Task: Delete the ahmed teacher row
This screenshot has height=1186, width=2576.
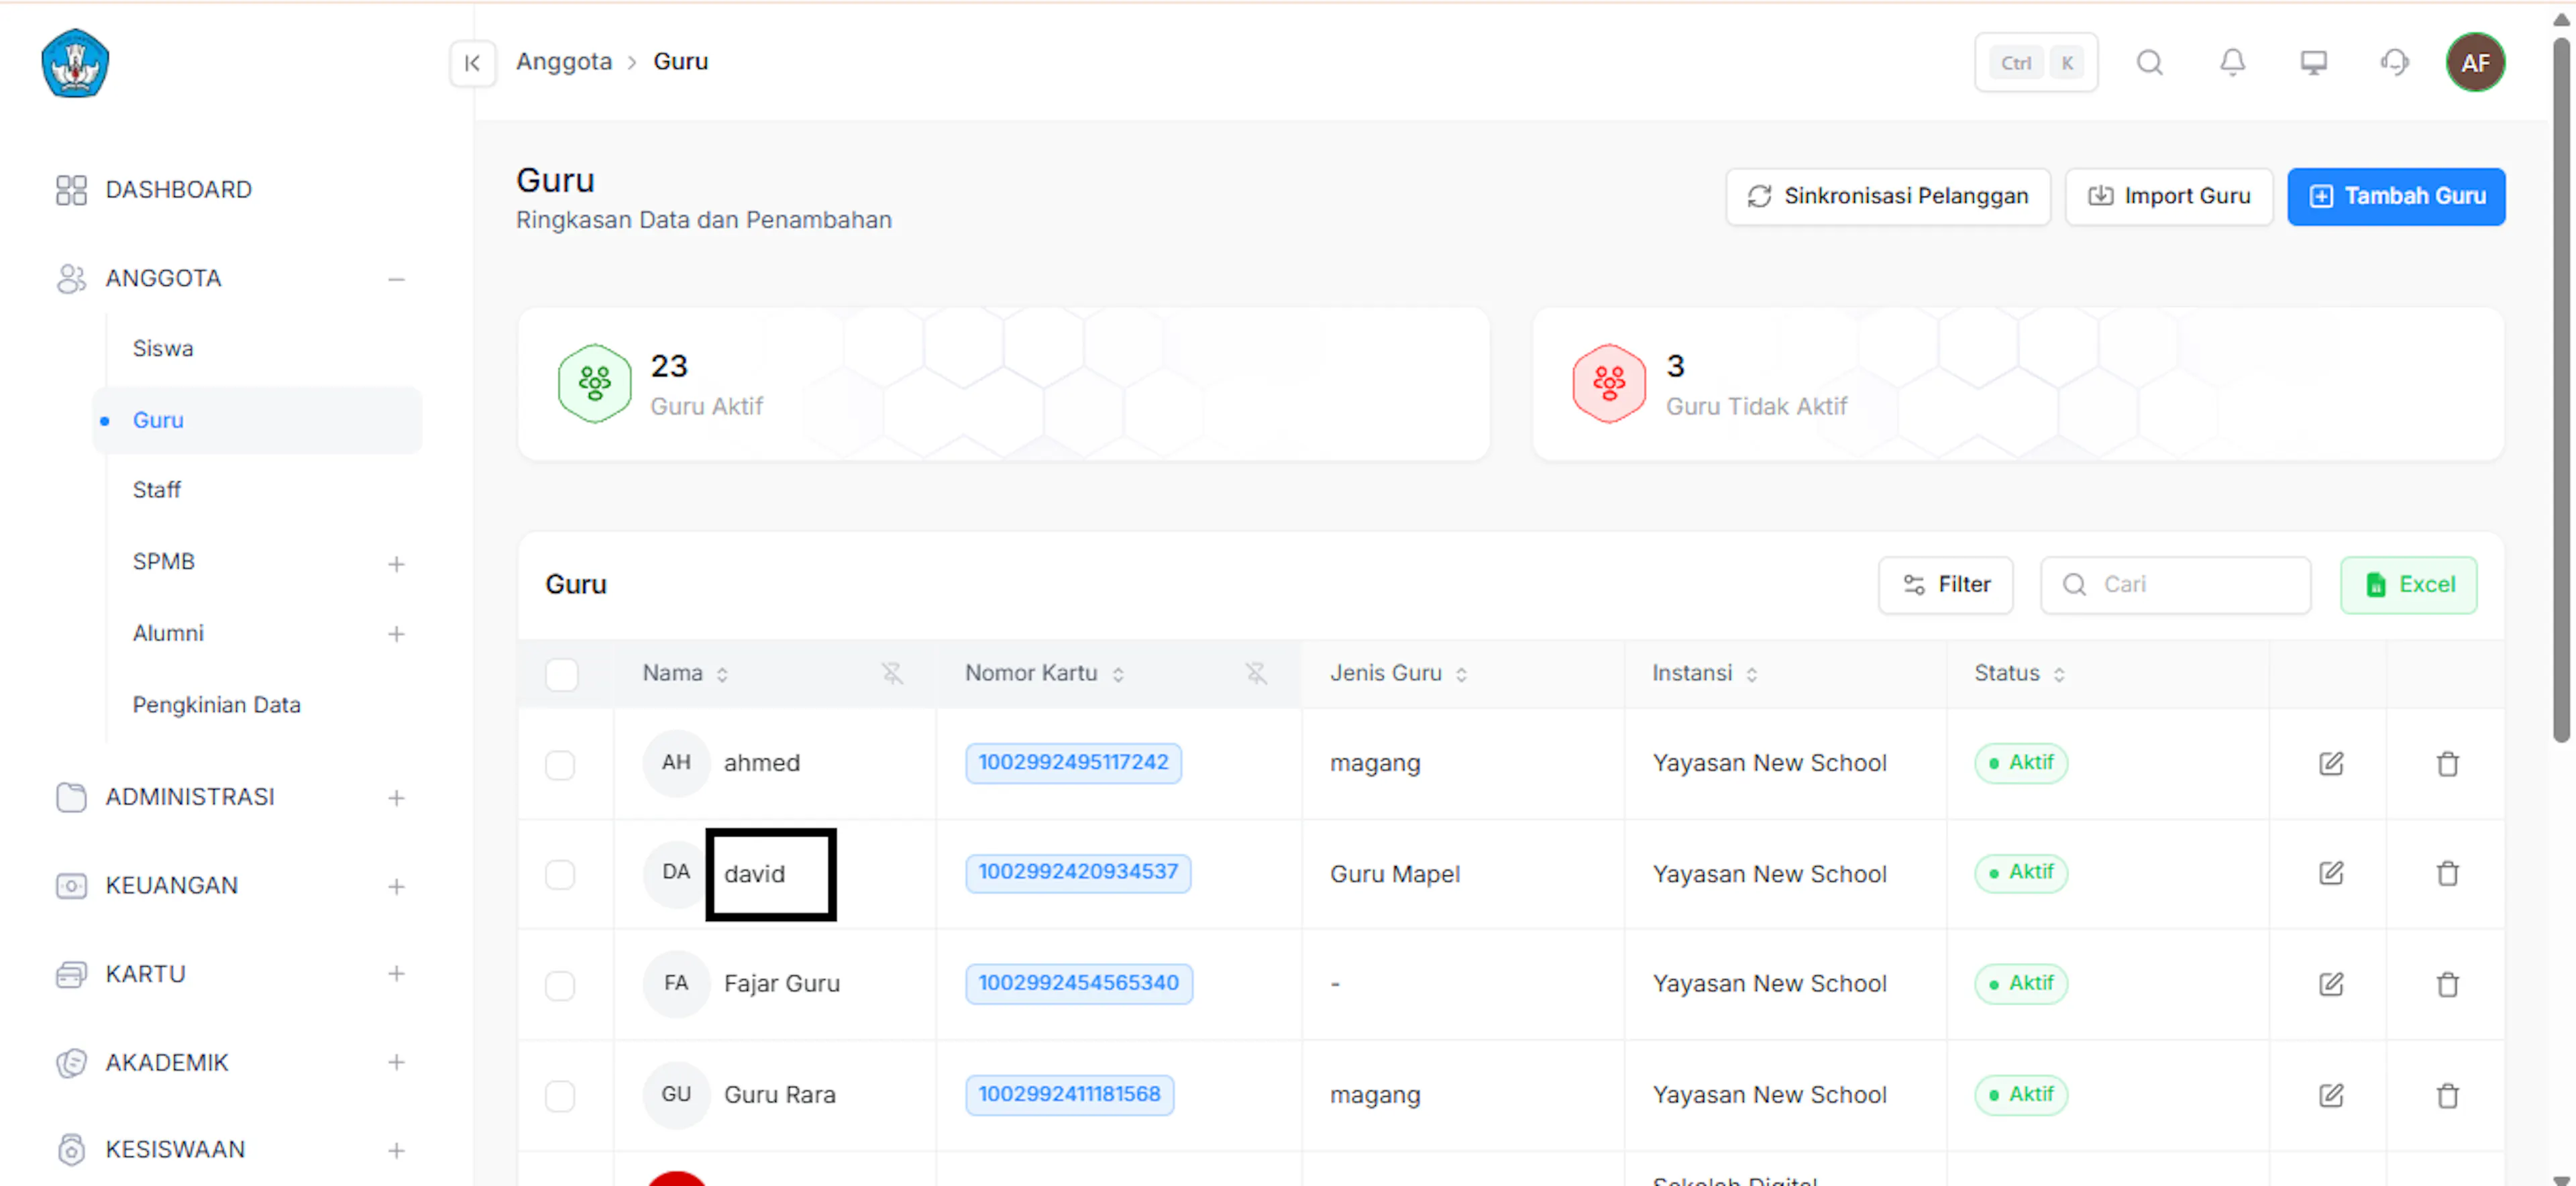Action: (2448, 764)
